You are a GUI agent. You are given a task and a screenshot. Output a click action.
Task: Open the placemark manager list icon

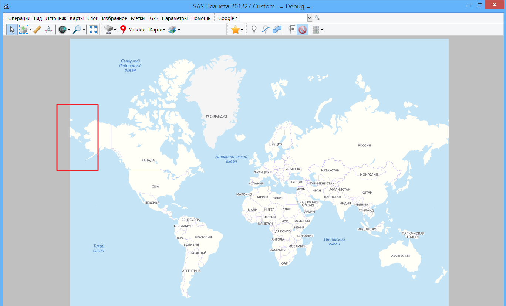click(291, 30)
